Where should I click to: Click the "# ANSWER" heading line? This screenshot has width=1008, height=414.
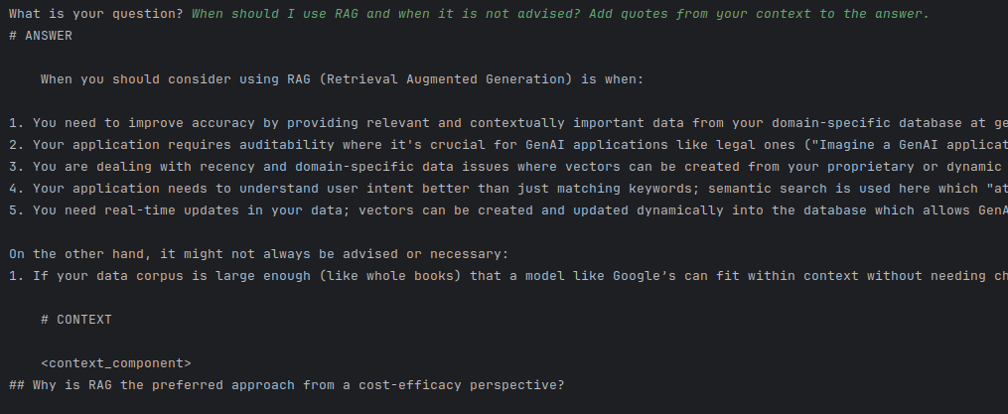click(41, 36)
